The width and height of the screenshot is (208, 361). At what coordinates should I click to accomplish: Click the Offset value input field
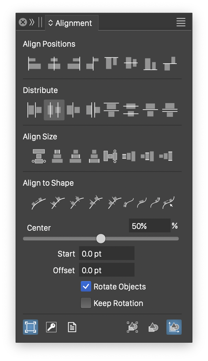(x=106, y=270)
